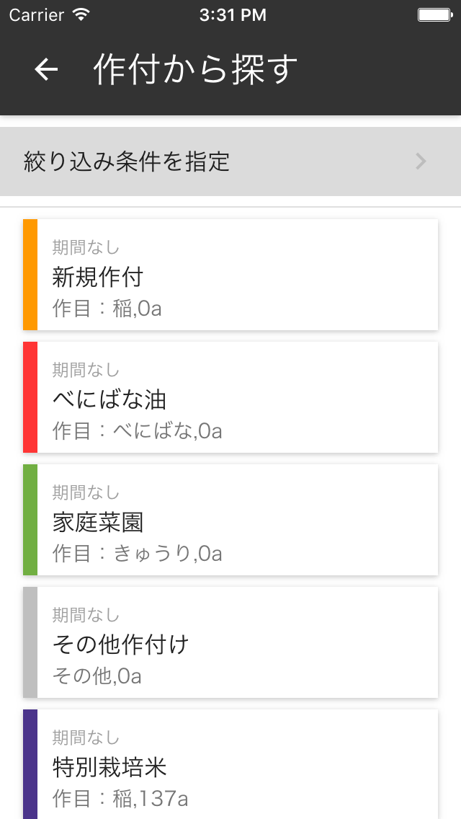Tap the chevron on filter conditions row
The width and height of the screenshot is (461, 819).
(x=421, y=161)
